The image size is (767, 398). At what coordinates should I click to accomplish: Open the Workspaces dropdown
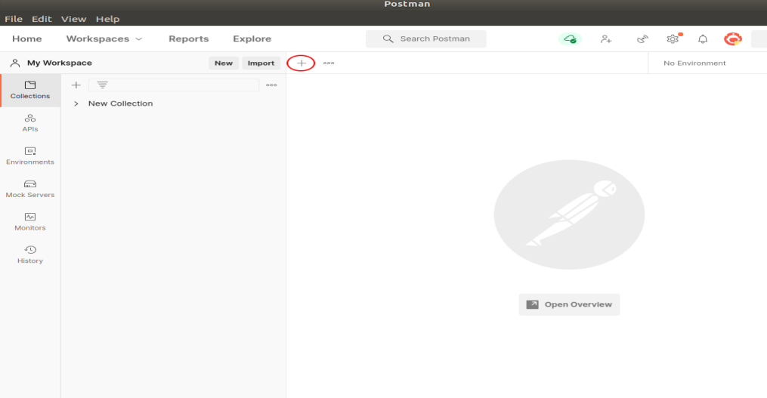(x=104, y=39)
